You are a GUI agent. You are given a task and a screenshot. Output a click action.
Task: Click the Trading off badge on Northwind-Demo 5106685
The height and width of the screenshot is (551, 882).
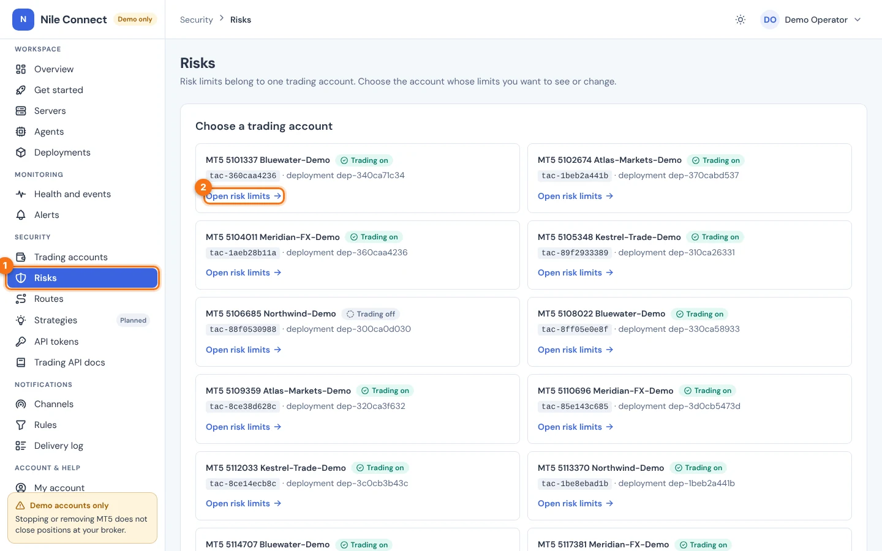point(371,314)
